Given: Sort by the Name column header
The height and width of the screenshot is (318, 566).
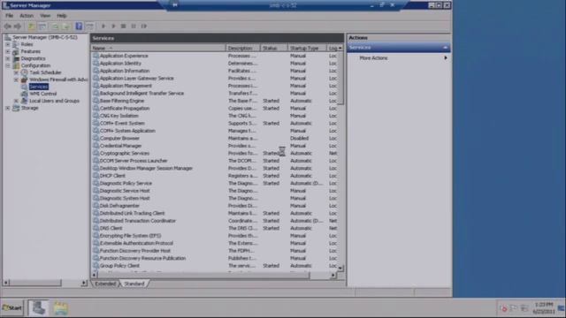Looking at the screenshot, I should pyautogui.click(x=158, y=48).
